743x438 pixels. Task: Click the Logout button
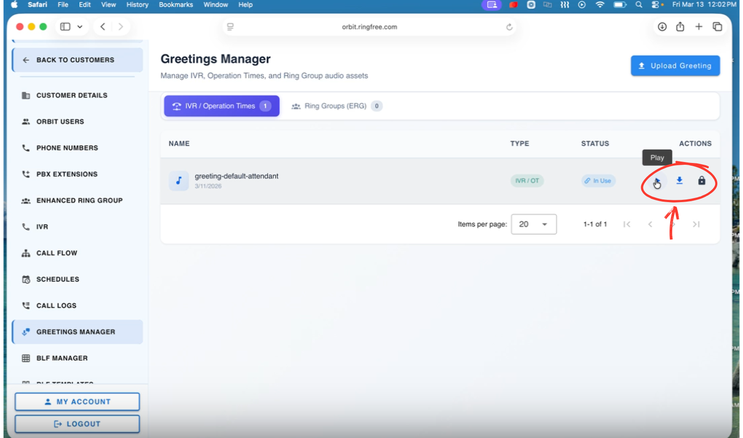tap(77, 424)
